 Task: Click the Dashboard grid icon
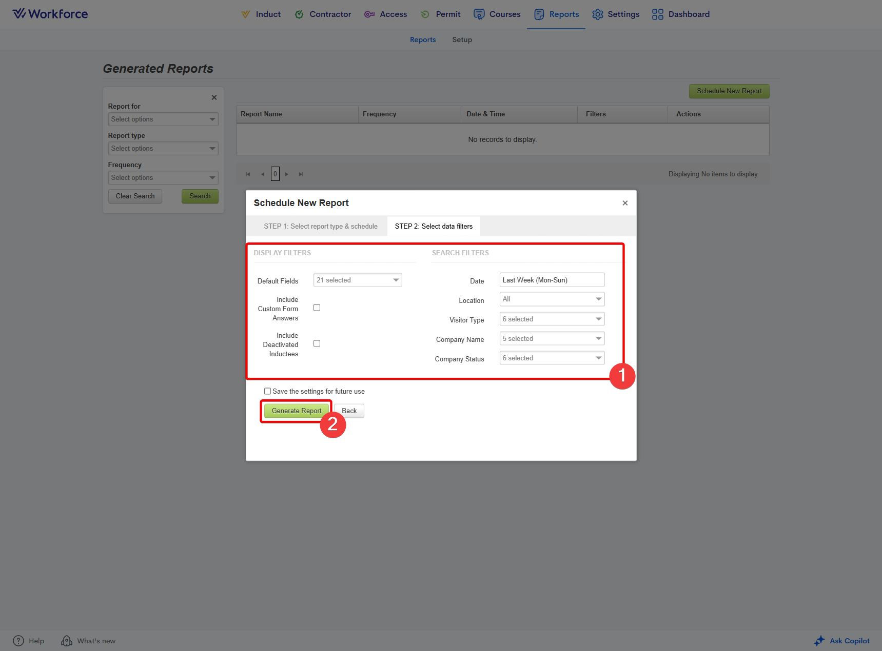(x=657, y=14)
